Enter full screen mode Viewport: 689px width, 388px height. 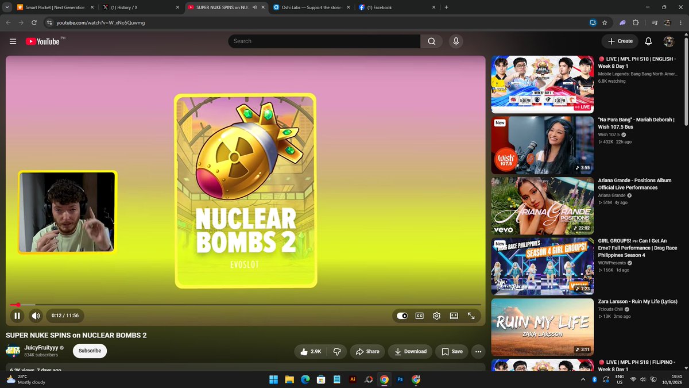coord(471,316)
